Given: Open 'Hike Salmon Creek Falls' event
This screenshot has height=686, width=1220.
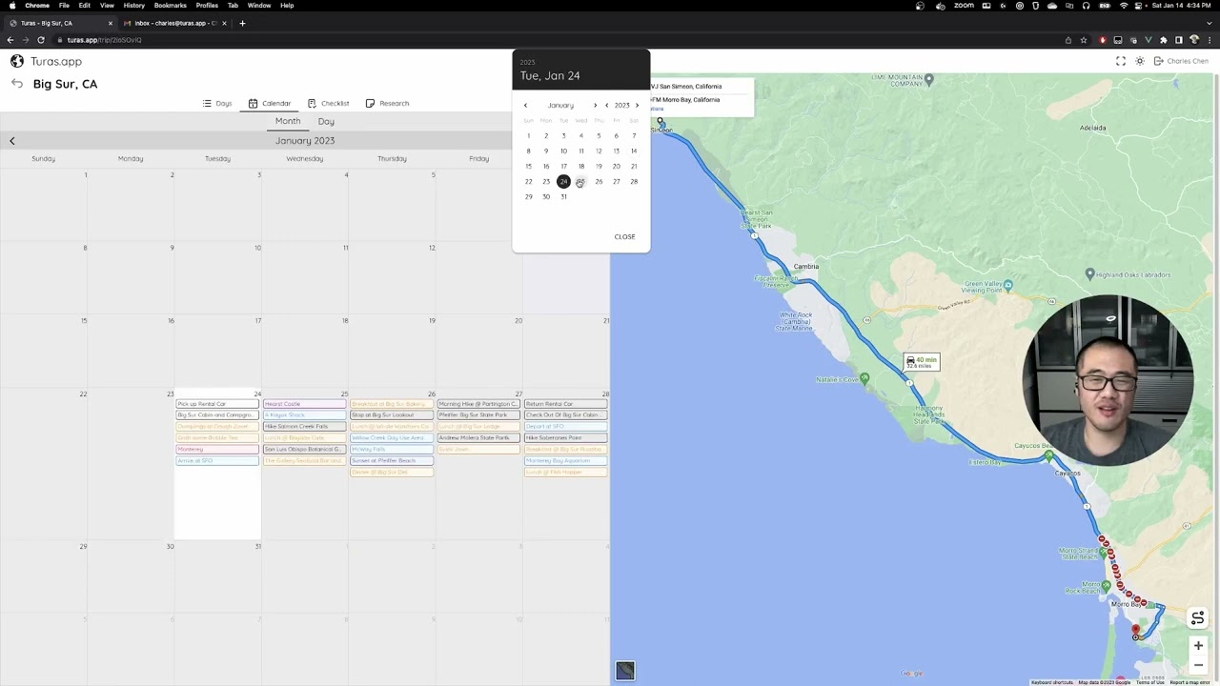Looking at the screenshot, I should click(x=305, y=427).
